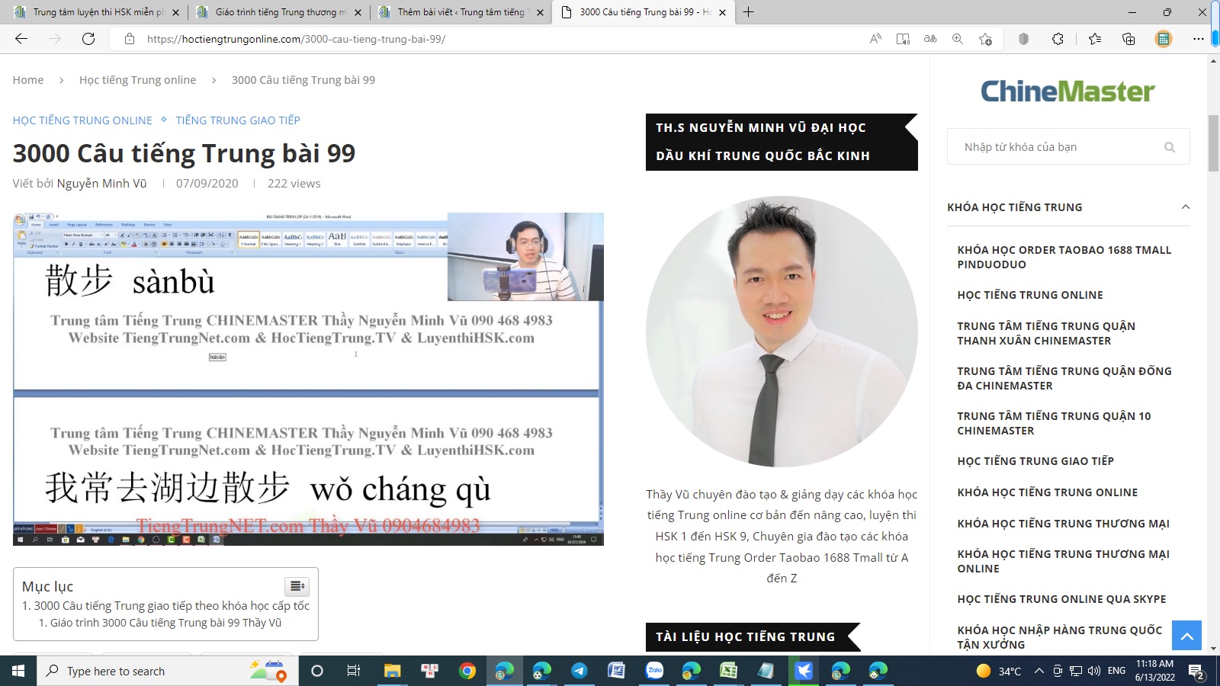Open Telegram from the taskbar
This screenshot has height=686, width=1220.
[x=579, y=671]
